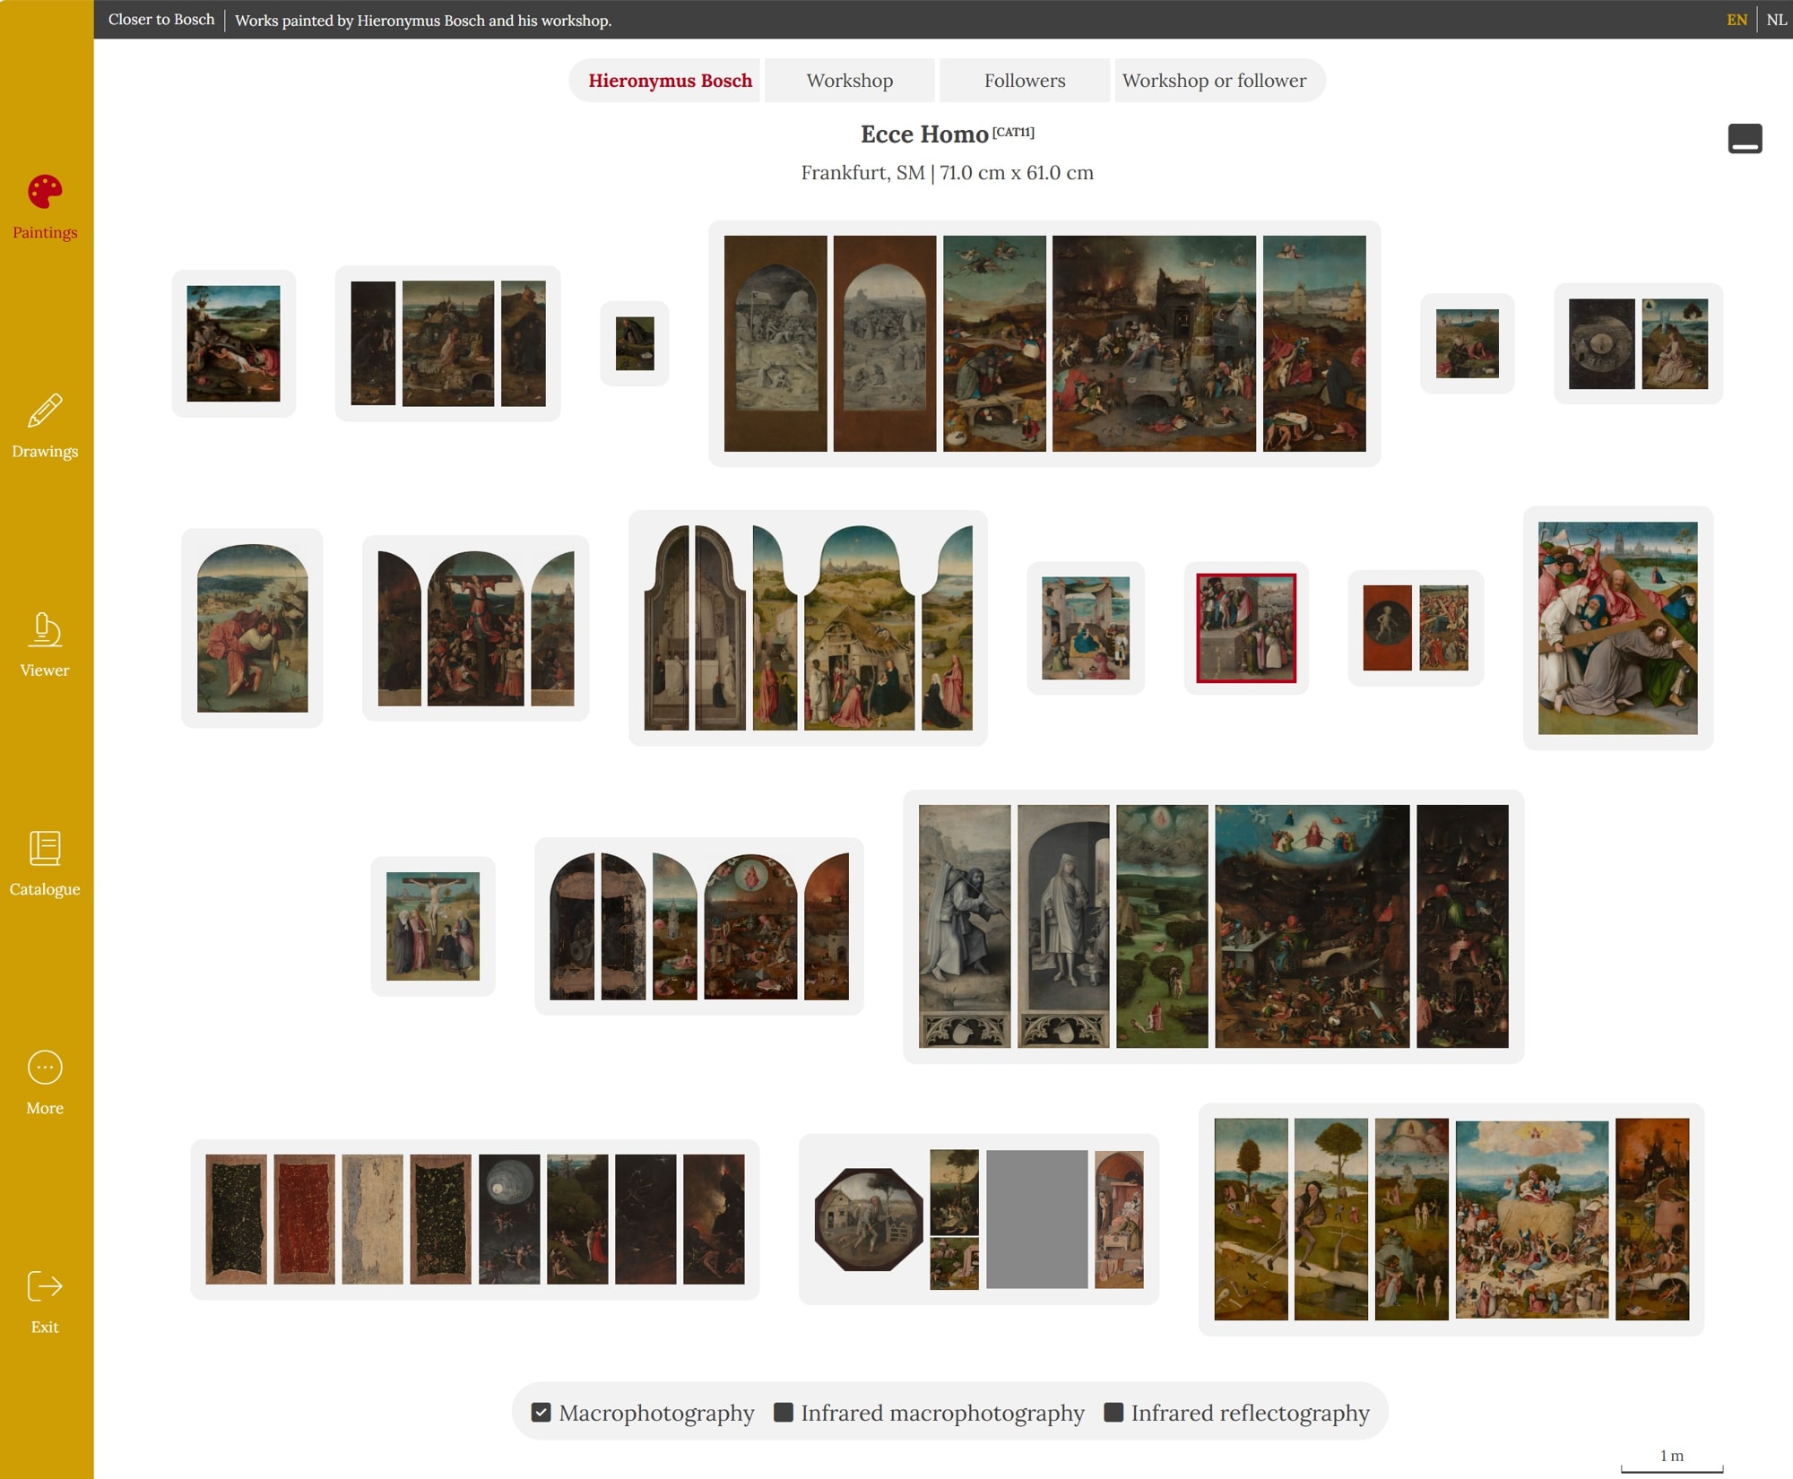
Task: Click the Exit arrow icon
Action: pos(45,1286)
